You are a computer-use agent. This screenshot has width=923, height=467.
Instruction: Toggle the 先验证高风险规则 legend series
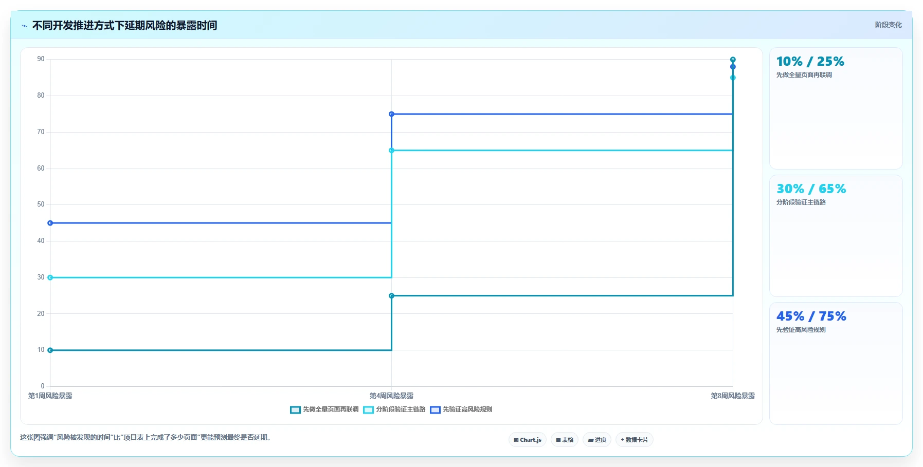click(x=461, y=409)
